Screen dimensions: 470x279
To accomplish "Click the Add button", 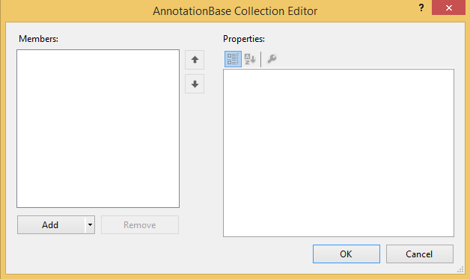I will coord(51,224).
